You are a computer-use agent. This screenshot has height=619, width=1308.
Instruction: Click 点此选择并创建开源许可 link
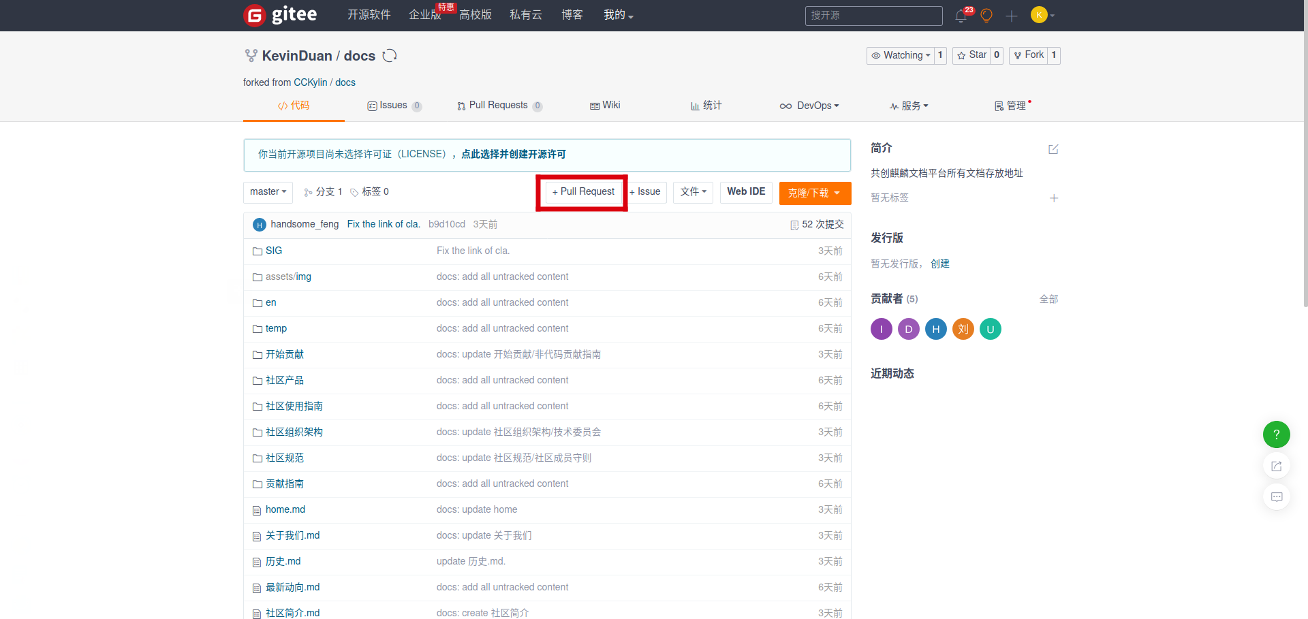[x=514, y=155]
